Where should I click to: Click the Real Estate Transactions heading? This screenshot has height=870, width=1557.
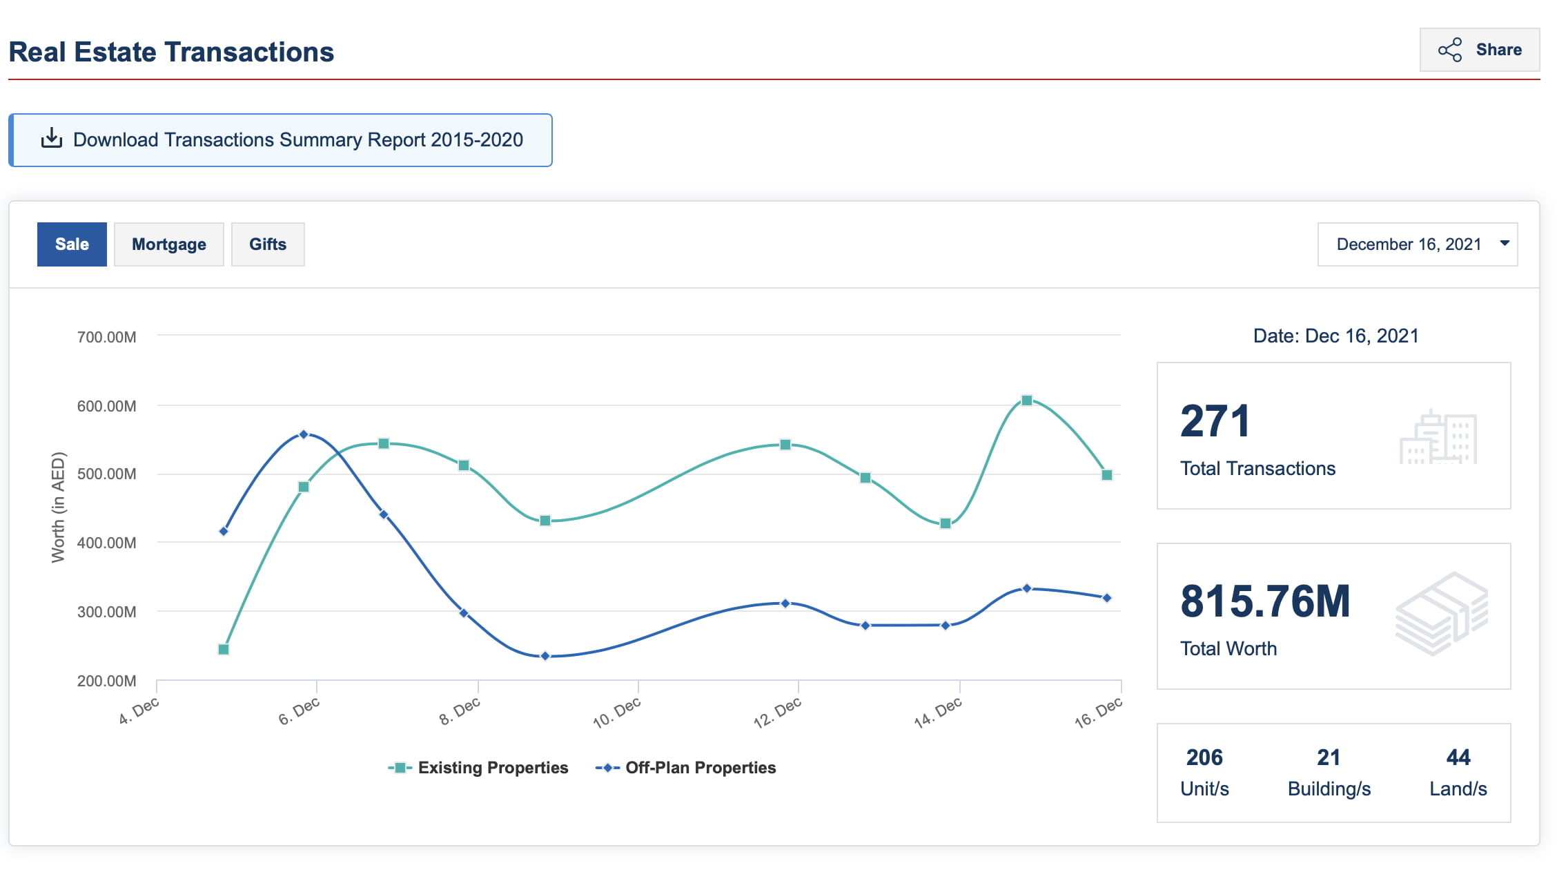click(171, 52)
